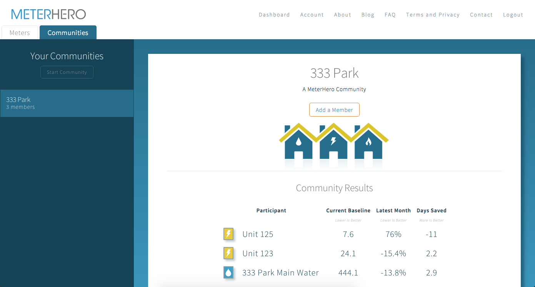Open the About page link
The height and width of the screenshot is (287, 535).
342,15
